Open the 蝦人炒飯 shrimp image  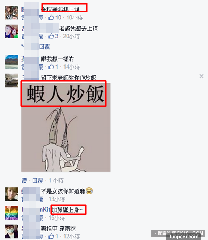coord(66,127)
